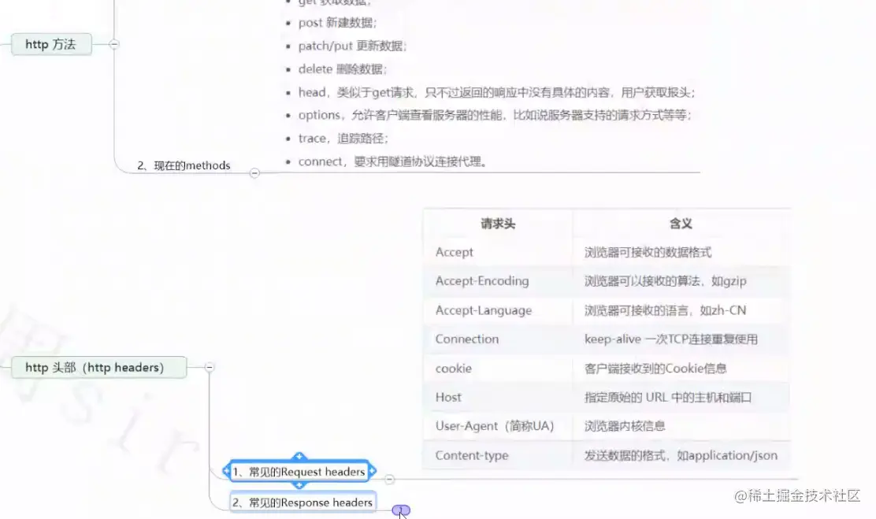The width and height of the screenshot is (876, 519).
Task: Click the '浏览器可以接收的算法，如gzip' cell
Action: [x=681, y=281]
